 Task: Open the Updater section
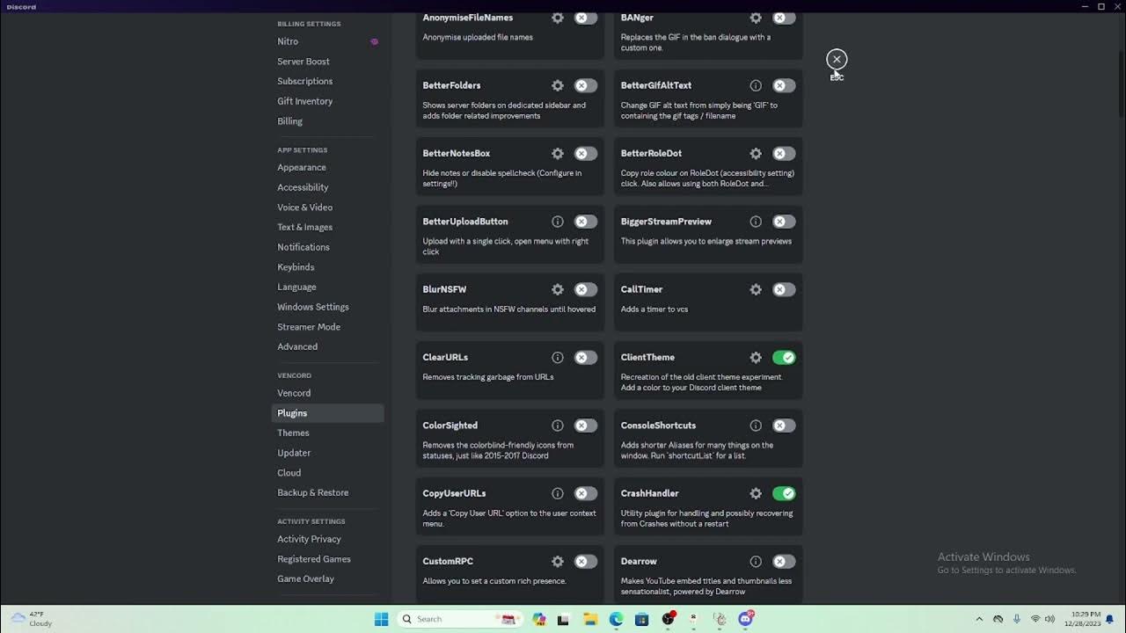click(x=327, y=453)
